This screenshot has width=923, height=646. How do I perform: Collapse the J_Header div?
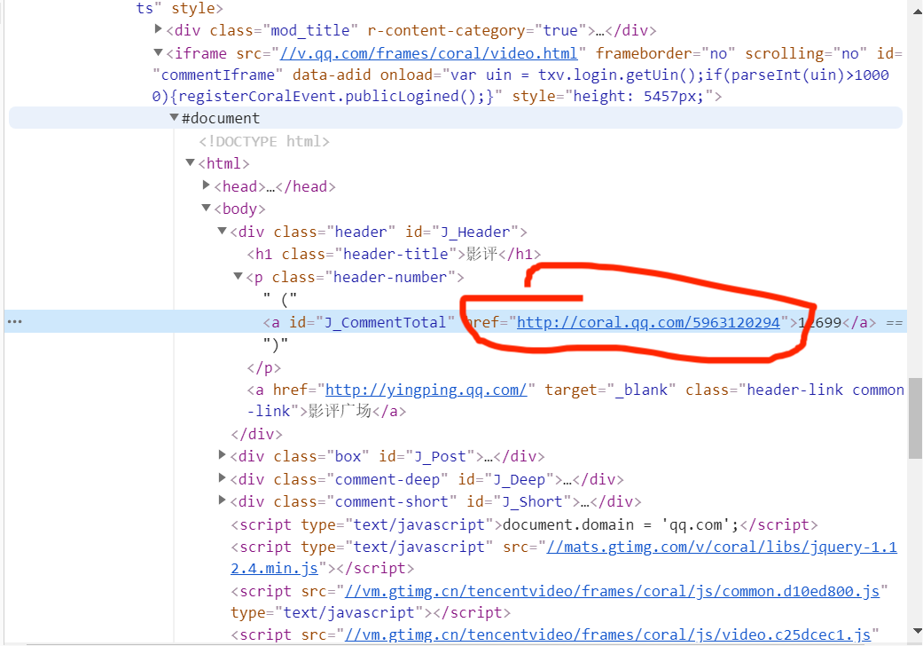222,230
